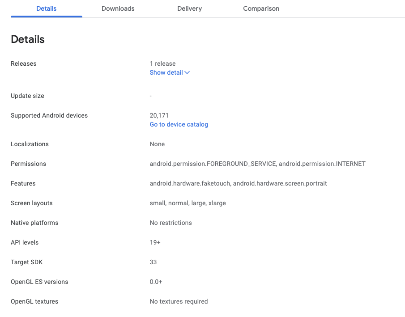Click the Update size row label
This screenshot has height=317, width=405.
coord(27,96)
